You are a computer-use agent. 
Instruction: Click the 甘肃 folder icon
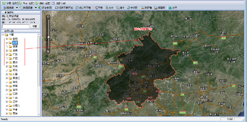(x=10, y=51)
